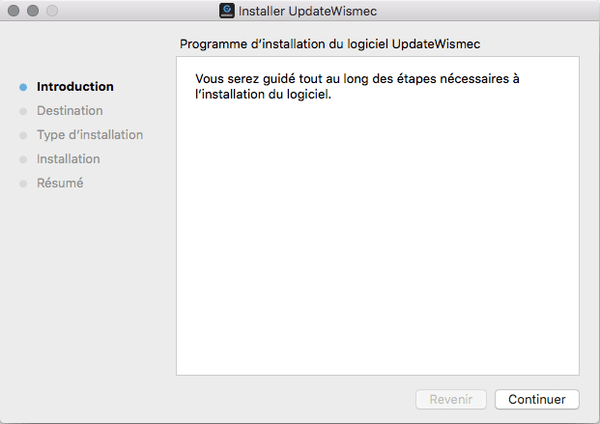This screenshot has width=600, height=424.
Task: Click the gray bullet beside Destination
Action: (x=23, y=111)
